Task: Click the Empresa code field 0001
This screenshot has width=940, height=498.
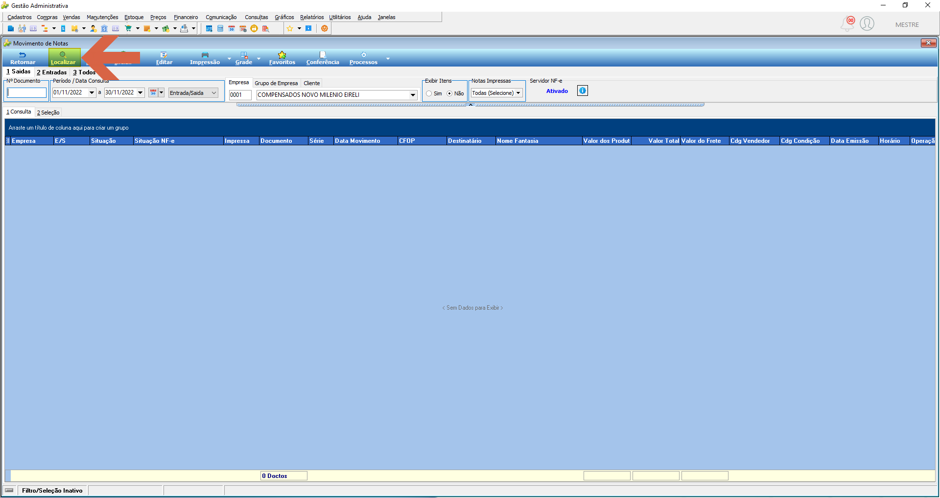Action: tap(240, 95)
